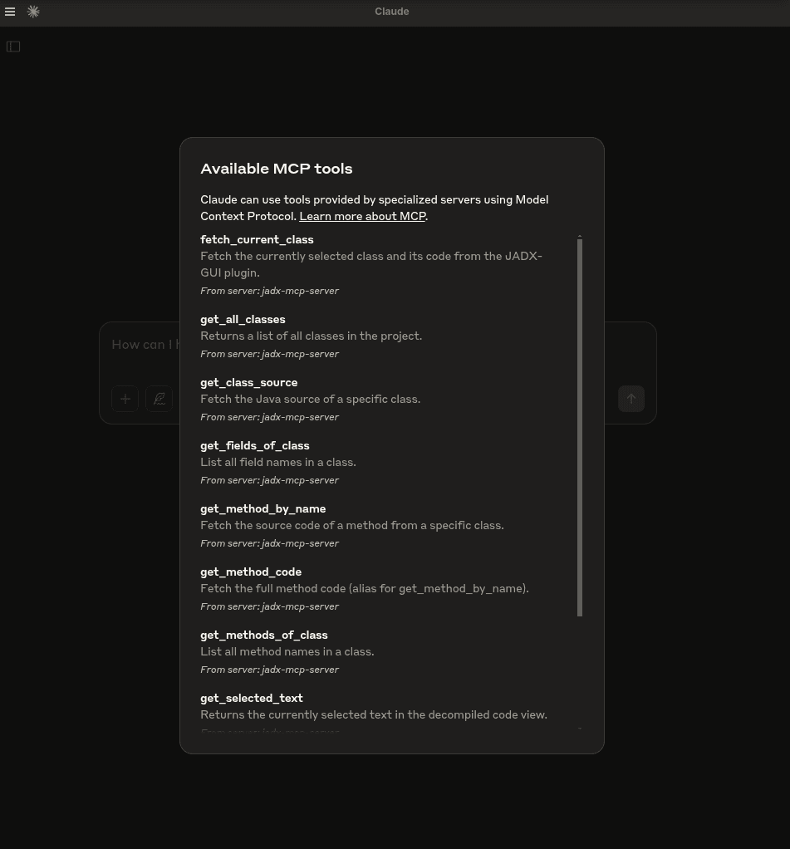Screen dimensions: 790x849
Task: Click the chat message input field
Action: pos(144,345)
